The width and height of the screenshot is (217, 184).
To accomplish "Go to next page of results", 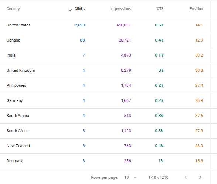I will tap(200, 177).
